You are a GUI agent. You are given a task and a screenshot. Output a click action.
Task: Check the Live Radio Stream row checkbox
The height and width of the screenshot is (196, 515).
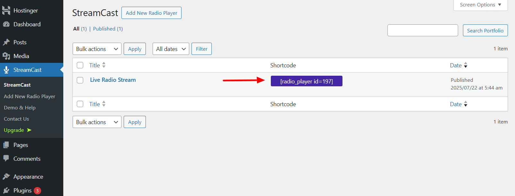click(x=80, y=80)
